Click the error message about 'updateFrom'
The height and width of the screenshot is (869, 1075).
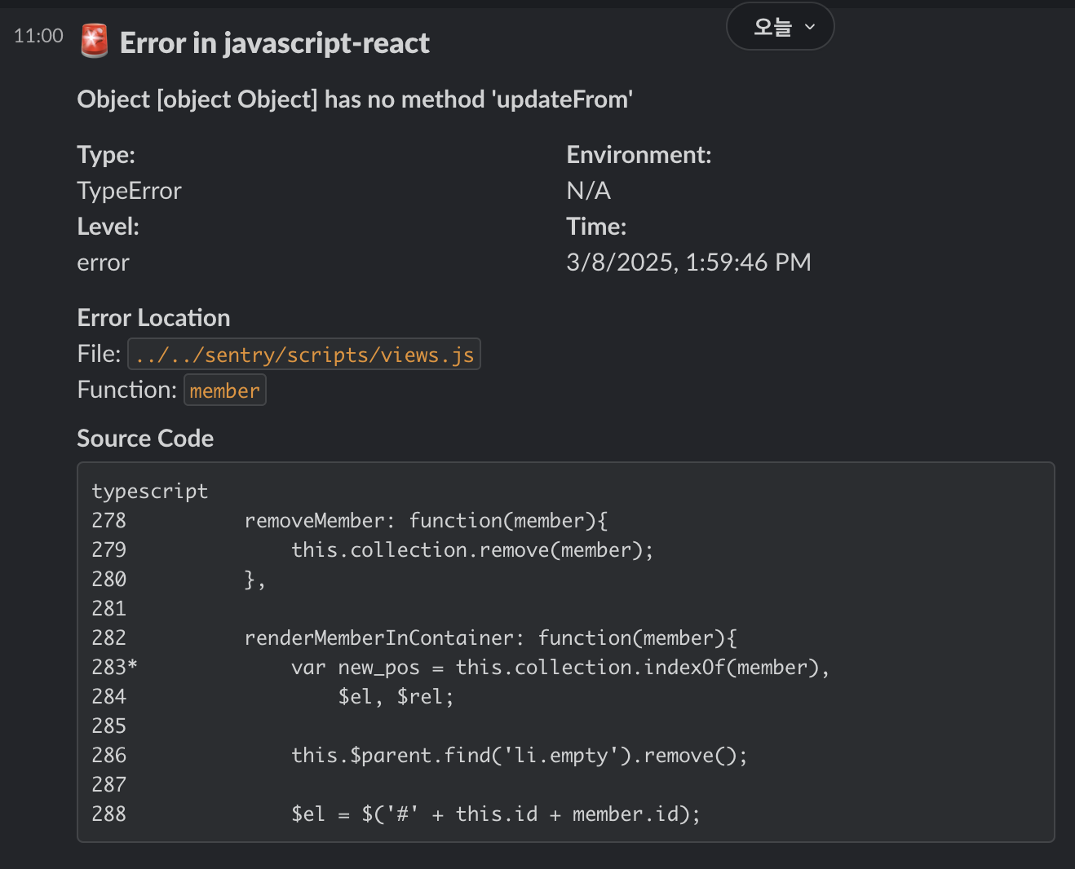click(x=355, y=99)
